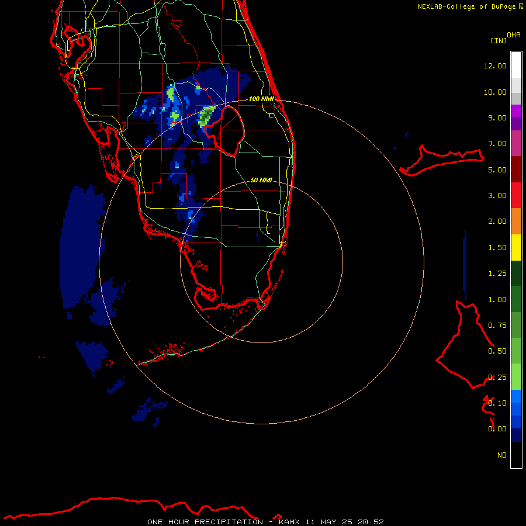Click the 10.00 legend value
The width and height of the screenshot is (526, 526).
pyautogui.click(x=495, y=92)
